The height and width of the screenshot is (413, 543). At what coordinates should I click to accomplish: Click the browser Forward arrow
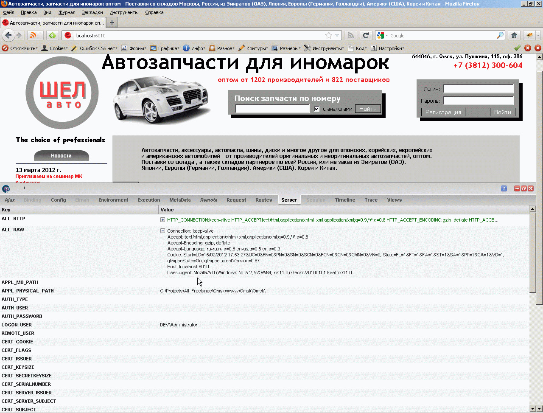click(19, 35)
